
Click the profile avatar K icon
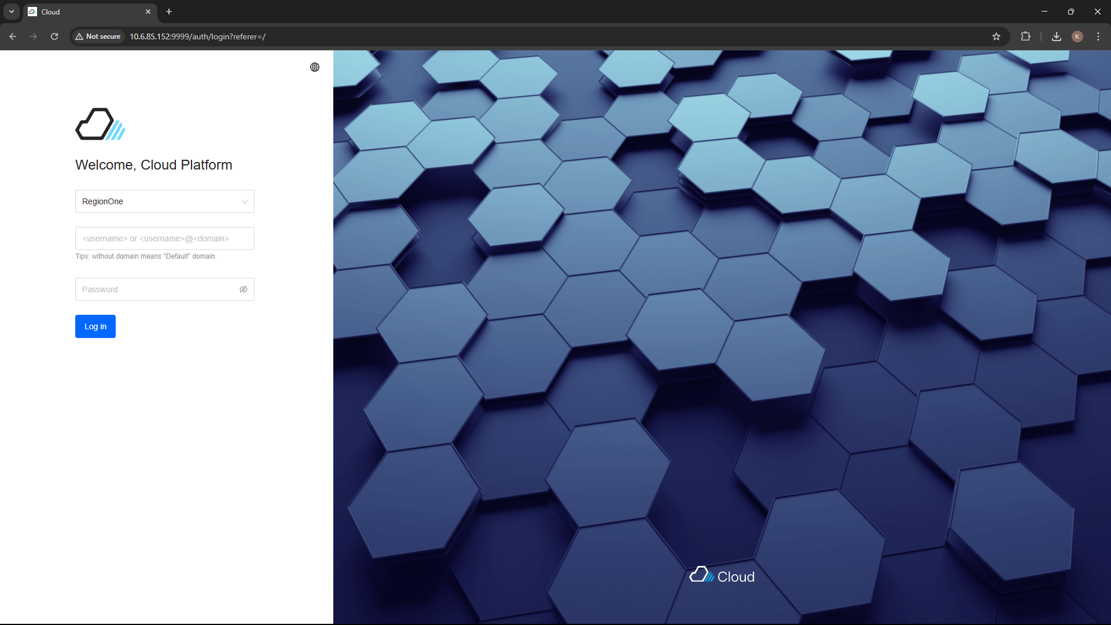click(x=1077, y=36)
